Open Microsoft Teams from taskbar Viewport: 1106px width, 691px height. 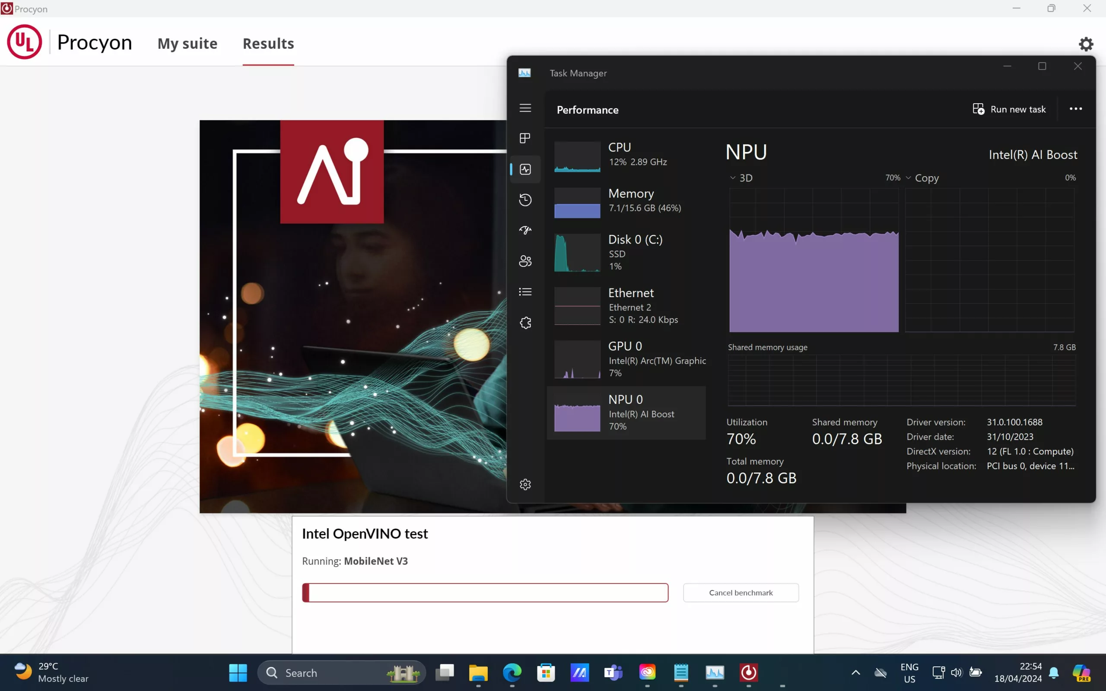613,672
